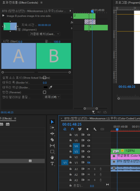140x191 pixels.
Task: Select the Rectangle tool
Action: [x=52, y=152]
